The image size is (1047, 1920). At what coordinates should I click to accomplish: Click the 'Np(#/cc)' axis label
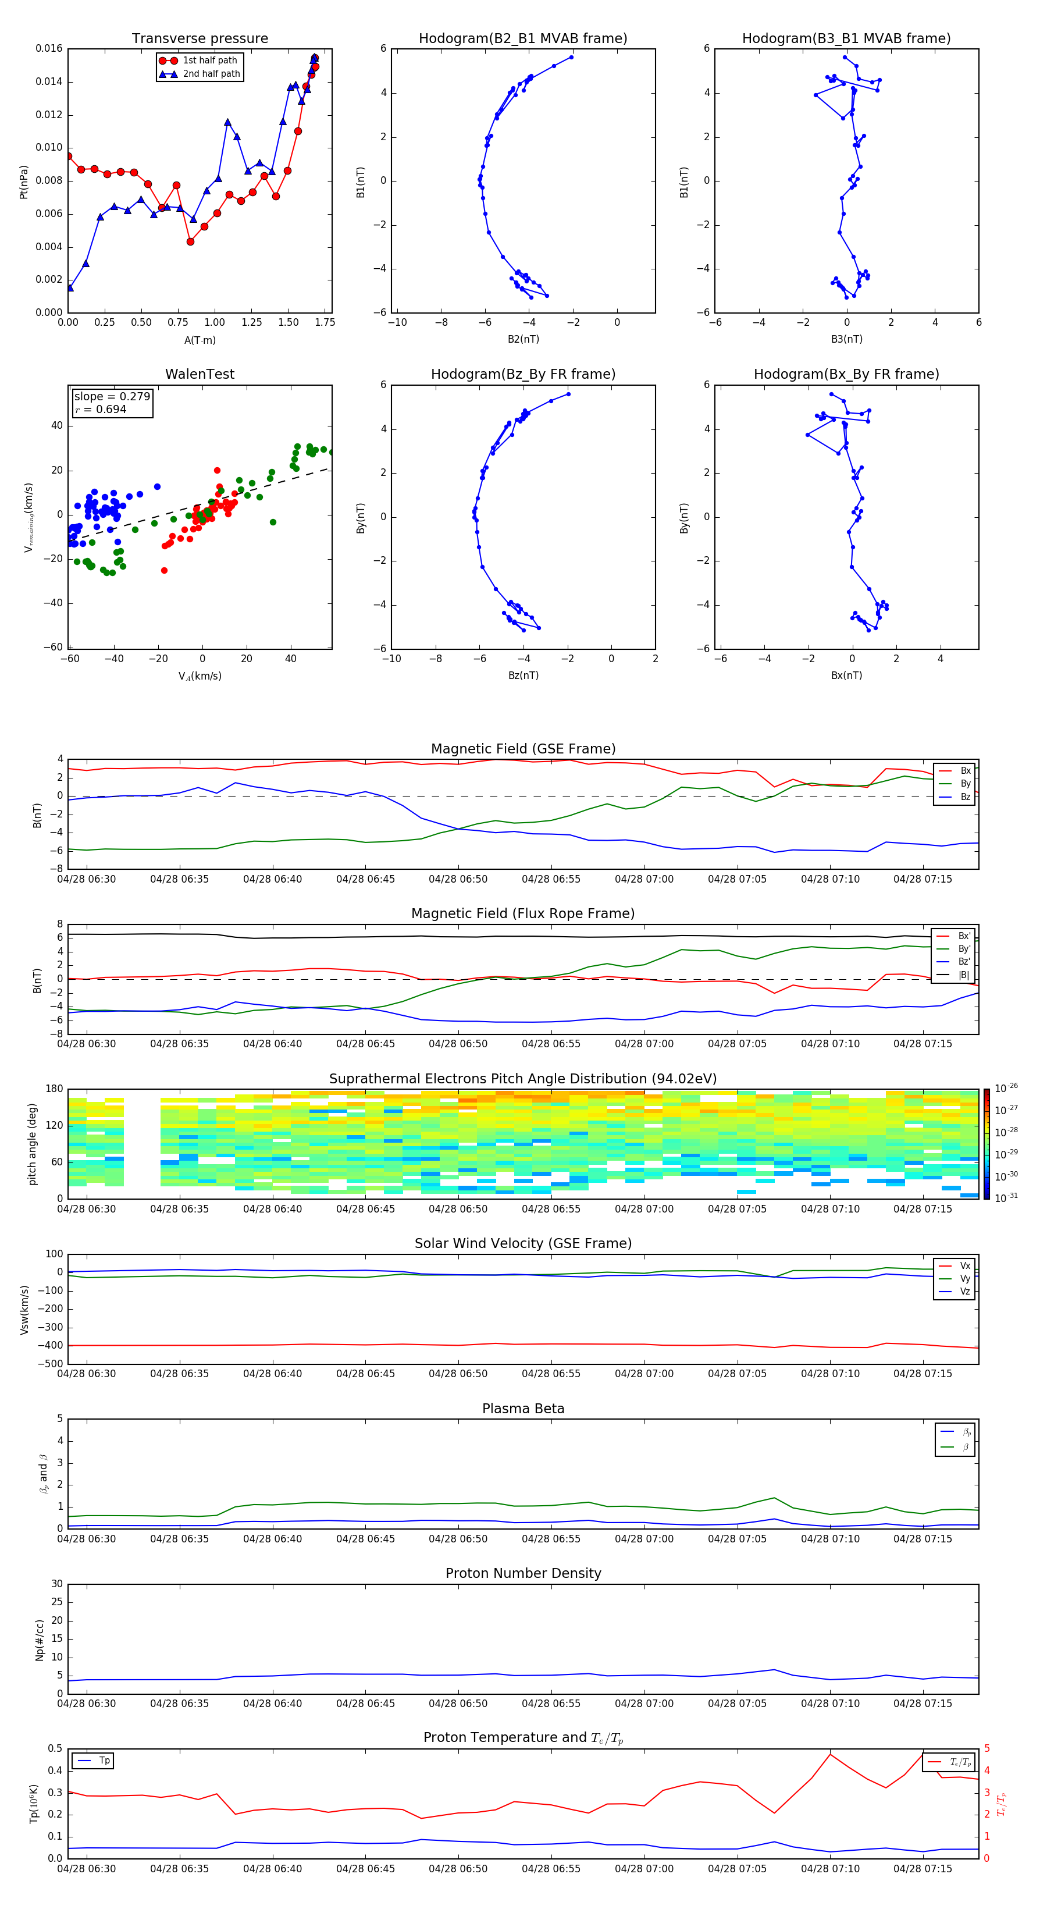click(40, 1640)
